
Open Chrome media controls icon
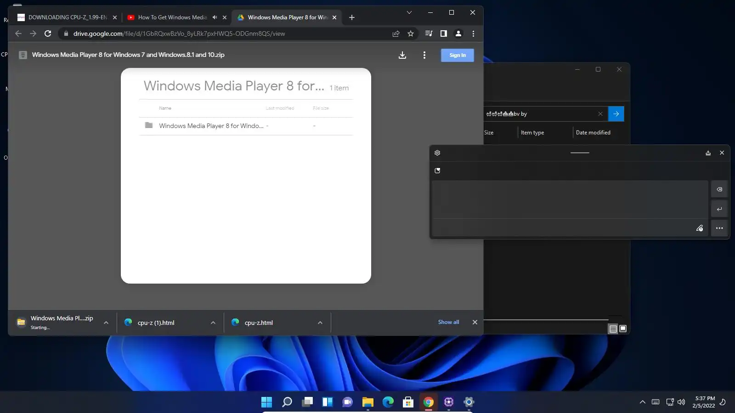[429, 33]
